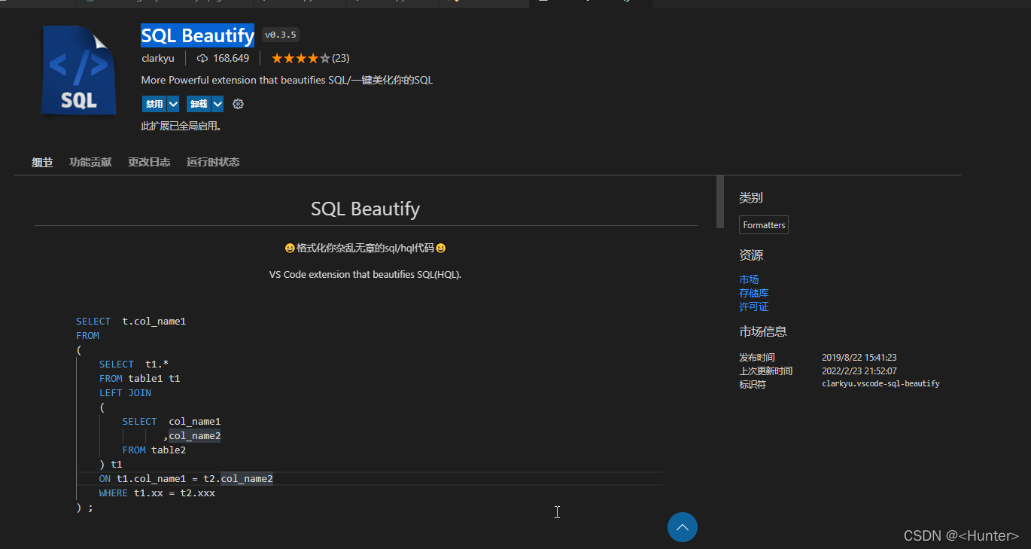Click the 市场信息 section heading

763,331
